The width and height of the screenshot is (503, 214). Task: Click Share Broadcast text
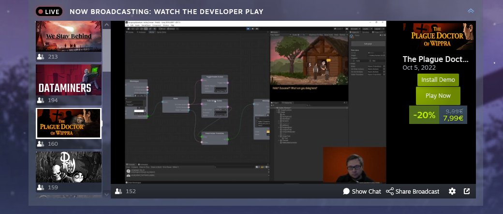[x=417, y=192]
